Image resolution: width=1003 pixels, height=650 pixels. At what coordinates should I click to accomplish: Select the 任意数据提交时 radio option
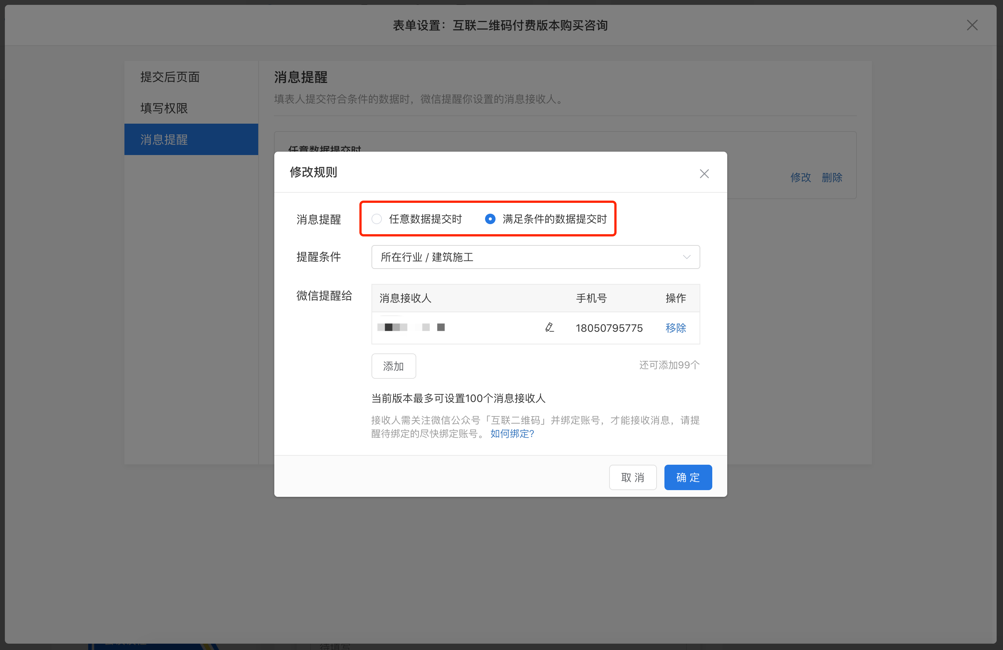[377, 219]
